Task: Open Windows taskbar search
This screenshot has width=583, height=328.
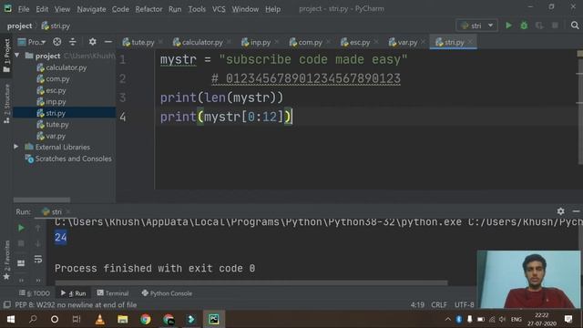Action: (33, 319)
